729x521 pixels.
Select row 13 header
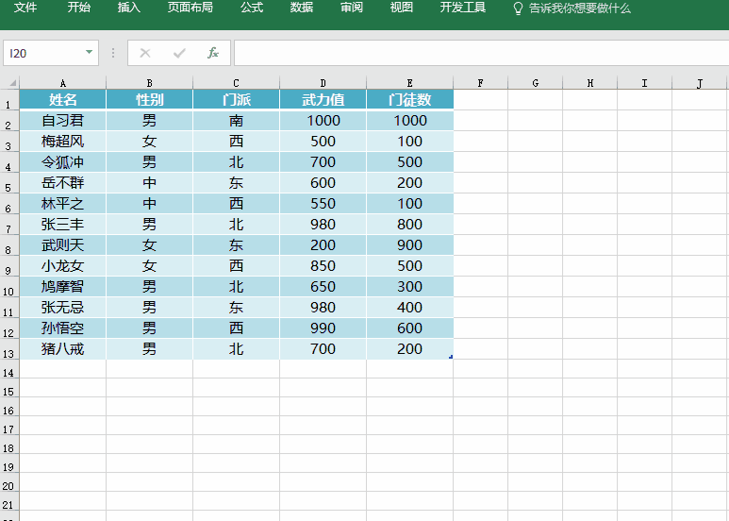[9, 349]
